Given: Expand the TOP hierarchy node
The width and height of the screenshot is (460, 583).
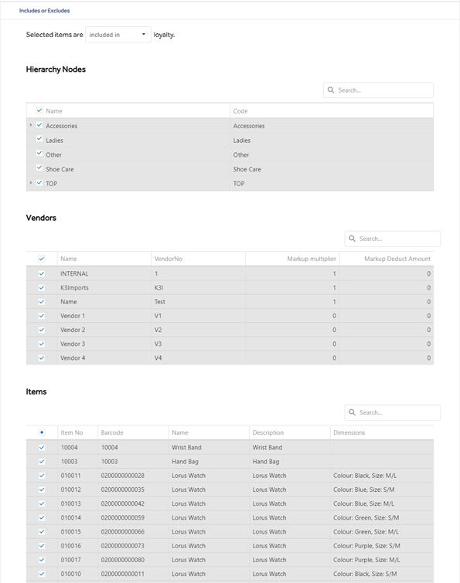Looking at the screenshot, I should point(31,183).
